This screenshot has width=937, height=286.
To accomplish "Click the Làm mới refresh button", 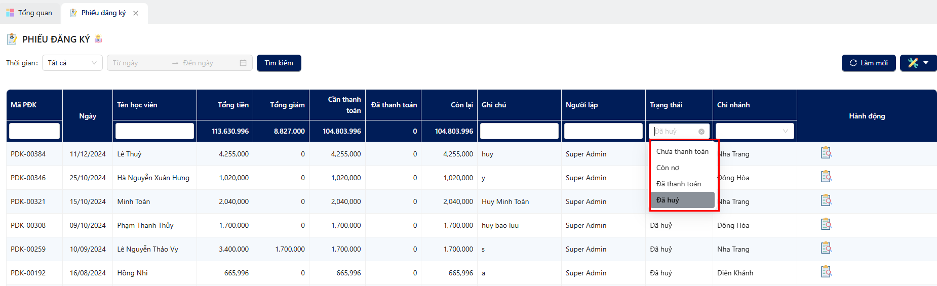I will click(869, 63).
